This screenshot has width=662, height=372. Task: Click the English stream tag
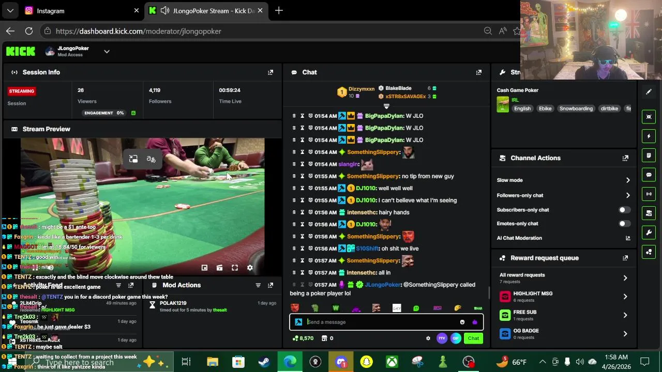522,109
